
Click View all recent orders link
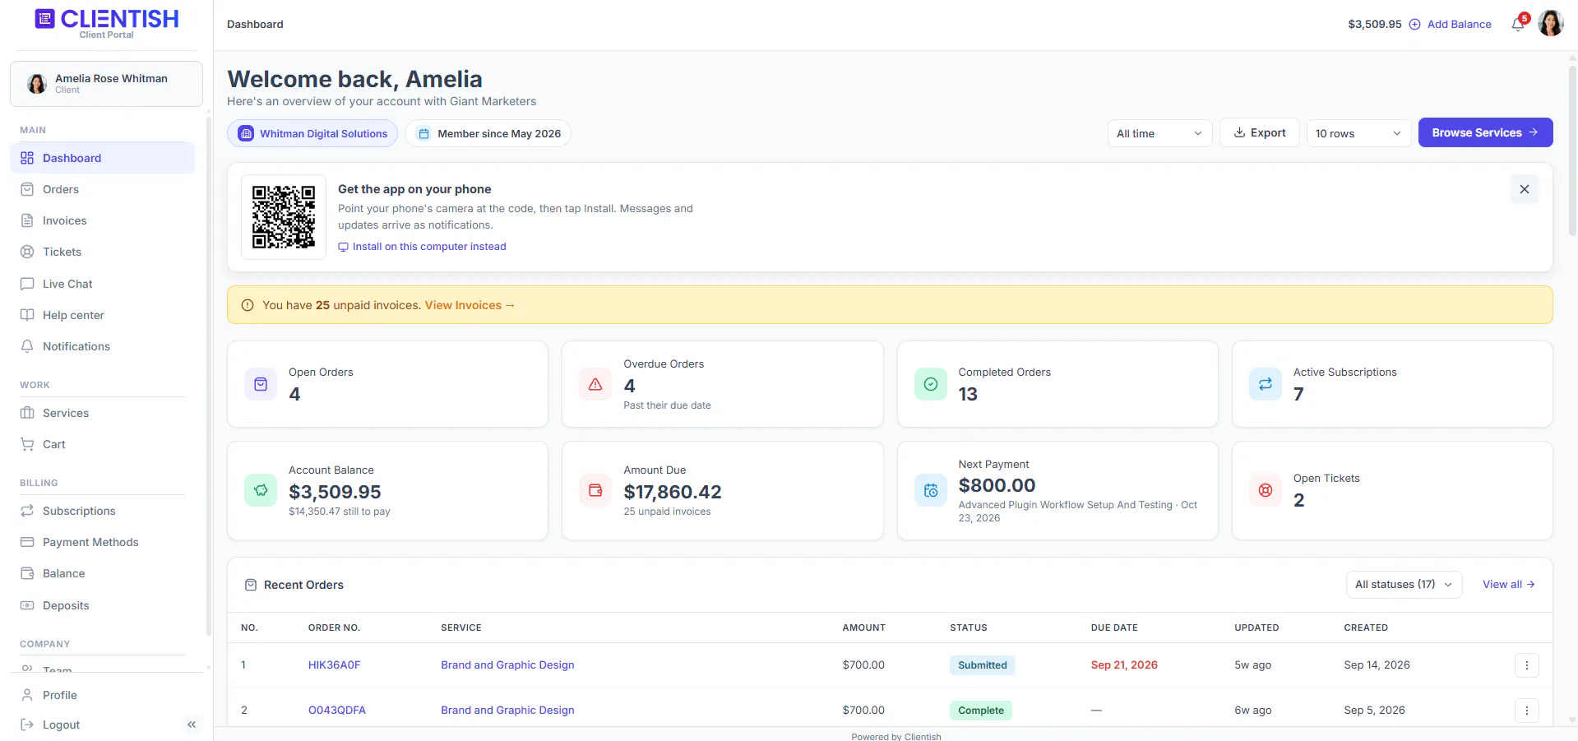tap(1508, 585)
